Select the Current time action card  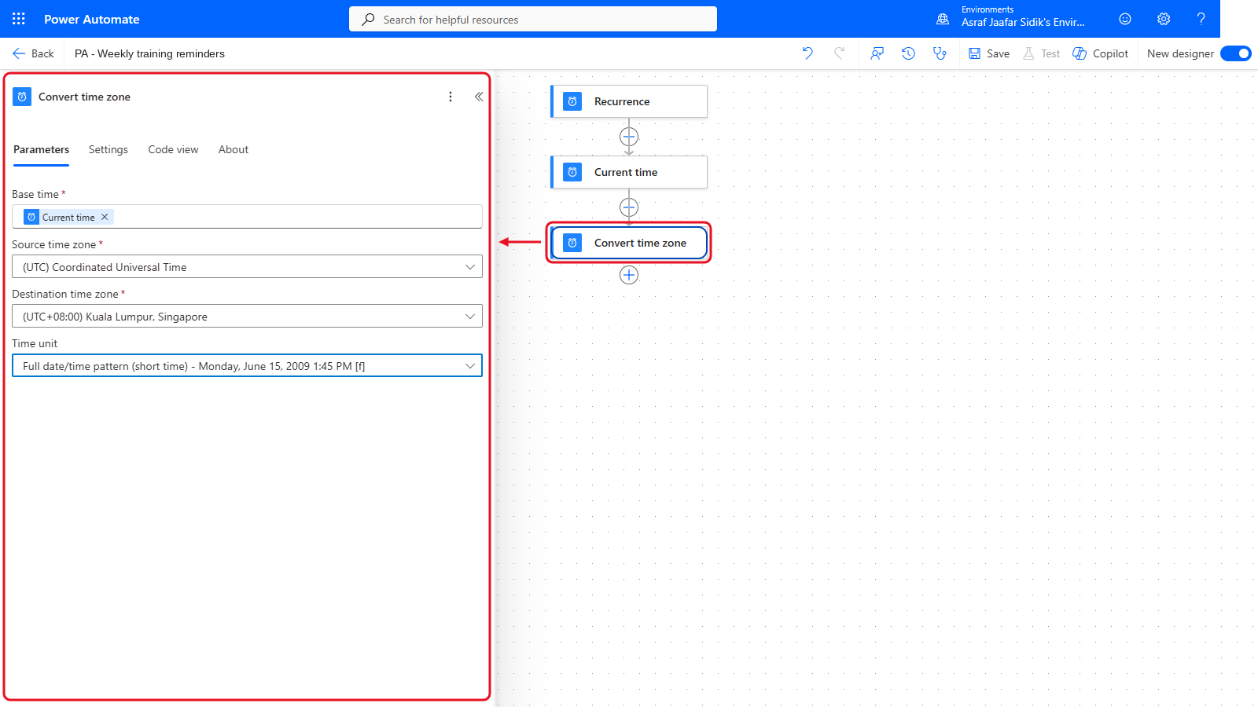coord(629,172)
